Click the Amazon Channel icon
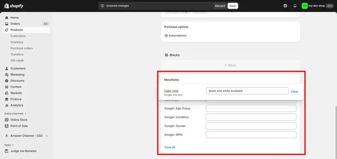This screenshot has height=159, width=337. (x=7, y=136)
